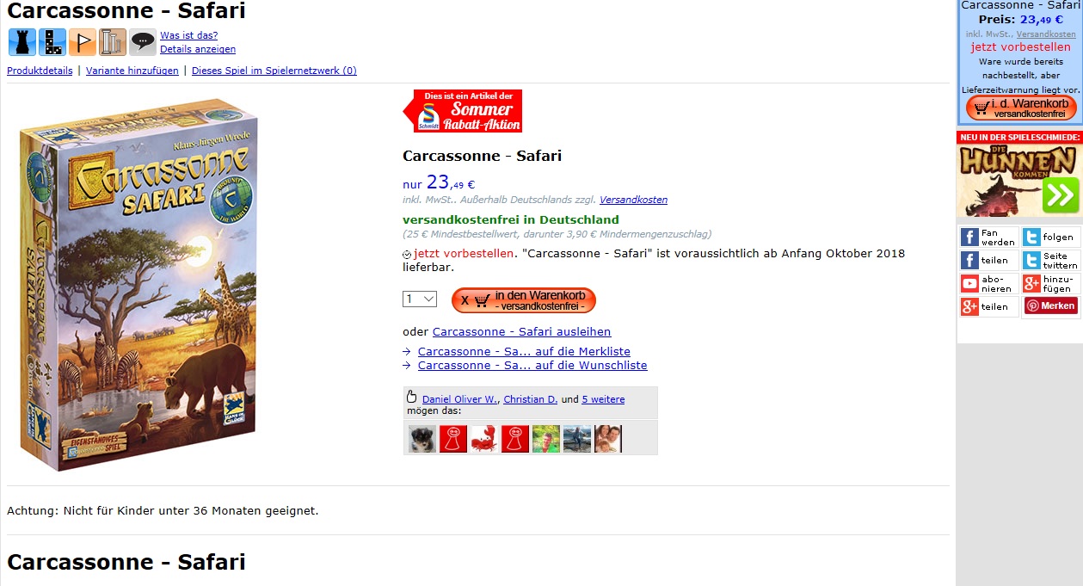
Task: Click the domino tile category icon
Action: point(52,42)
